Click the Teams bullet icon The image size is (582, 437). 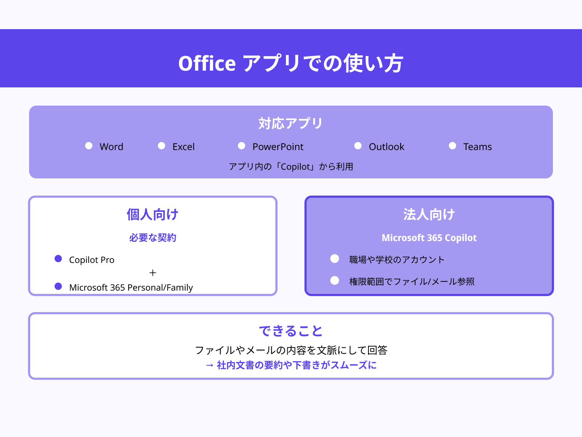452,146
